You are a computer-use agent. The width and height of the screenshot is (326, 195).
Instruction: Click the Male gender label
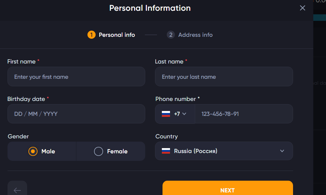(x=48, y=151)
